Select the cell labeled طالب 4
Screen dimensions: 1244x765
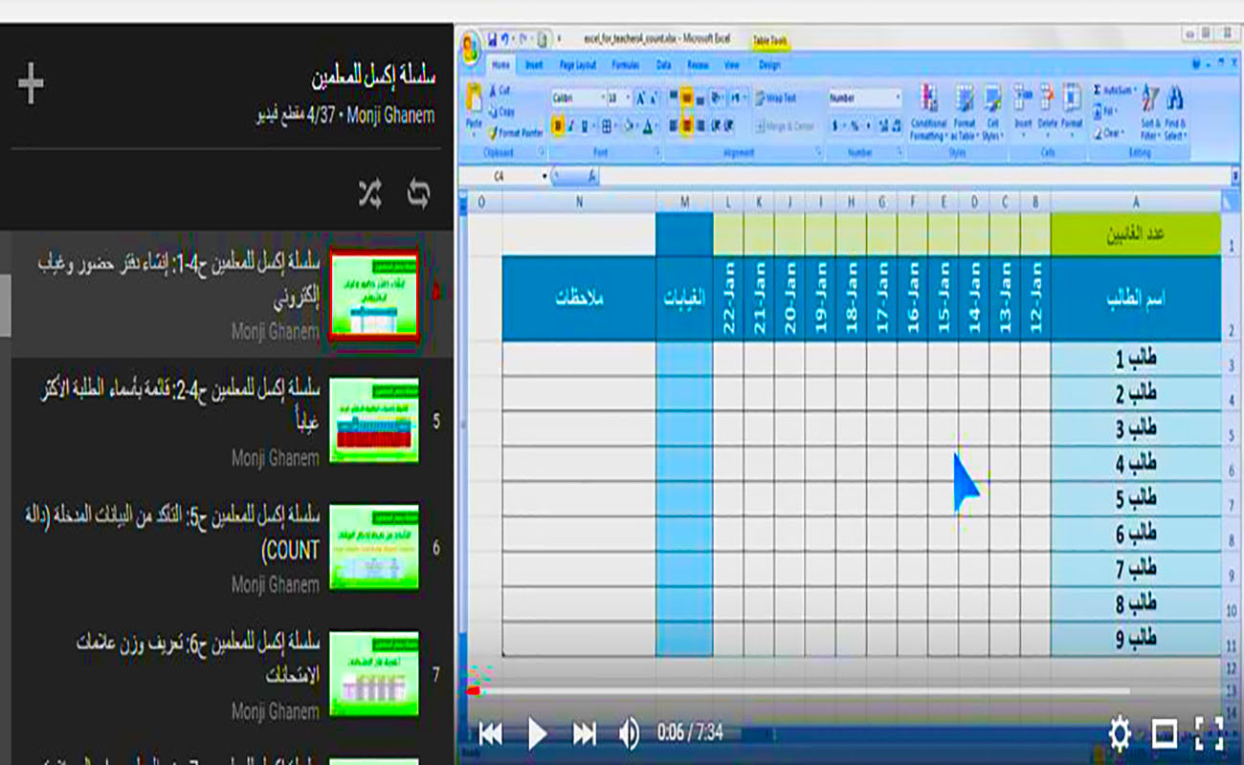(1136, 464)
